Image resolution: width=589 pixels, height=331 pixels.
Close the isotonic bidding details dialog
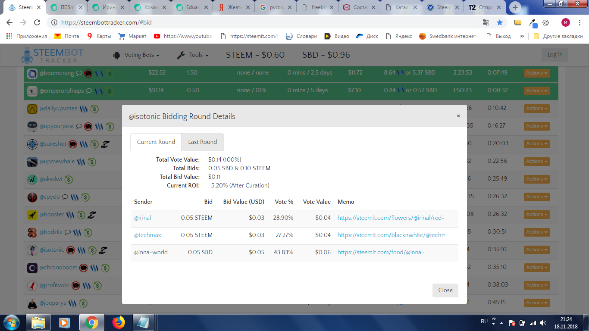(x=445, y=290)
